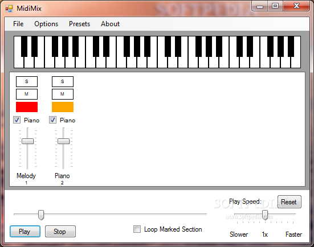Uncheck the Piano checkbox on Melody track
The image size is (314, 247).
pos(17,120)
